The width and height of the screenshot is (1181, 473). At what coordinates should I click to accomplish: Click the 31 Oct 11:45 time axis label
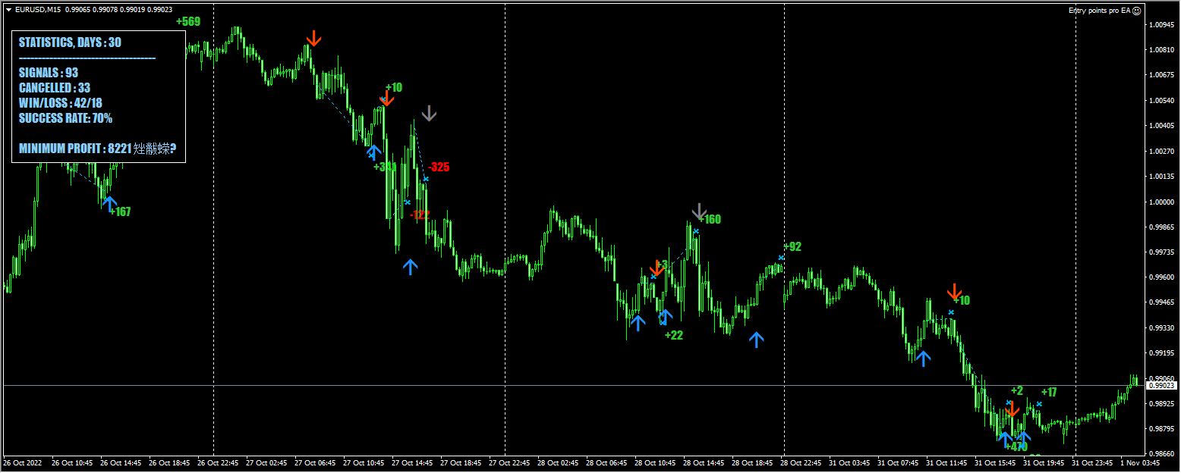pyautogui.click(x=946, y=462)
